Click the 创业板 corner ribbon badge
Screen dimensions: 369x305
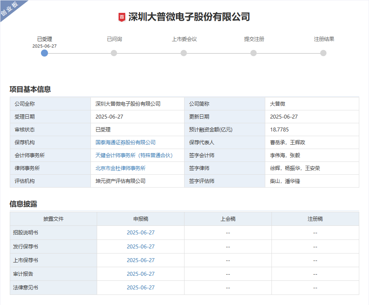[x=11, y=9]
